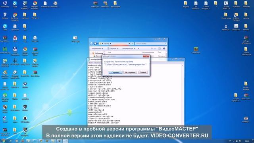Open the black hash-symbol desktop icon
This screenshot has width=254, height=143.
click(15, 62)
